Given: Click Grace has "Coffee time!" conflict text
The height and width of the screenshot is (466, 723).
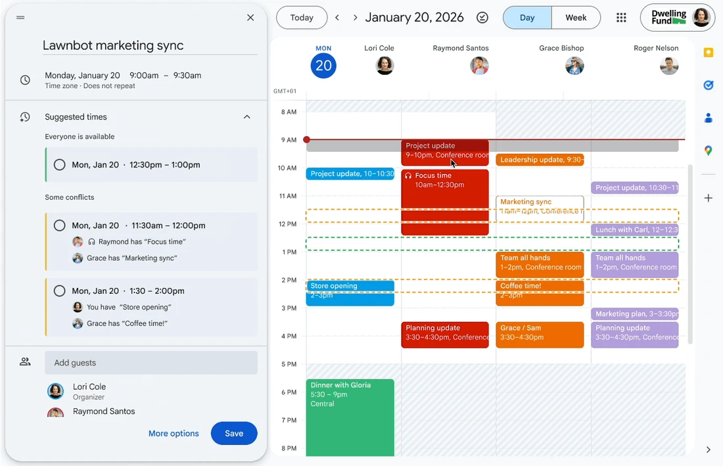Looking at the screenshot, I should 128,323.
